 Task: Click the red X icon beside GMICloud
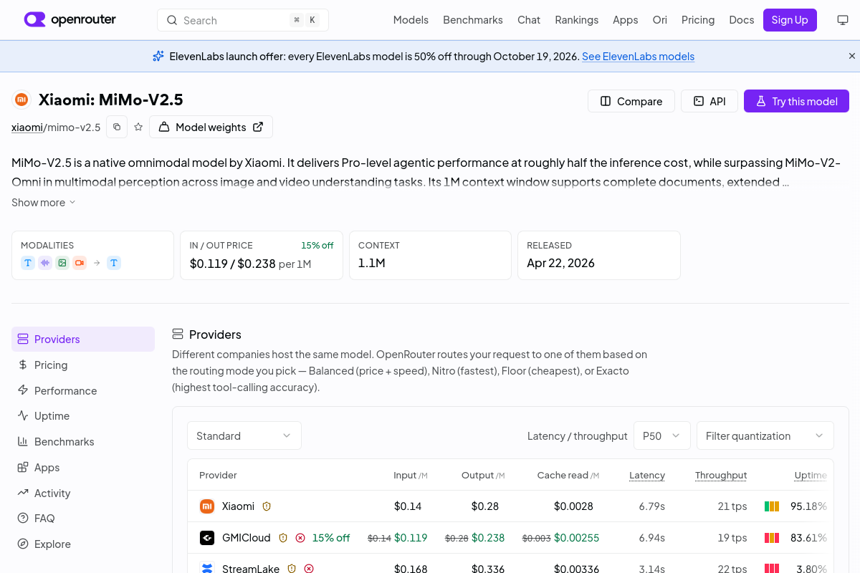click(300, 538)
